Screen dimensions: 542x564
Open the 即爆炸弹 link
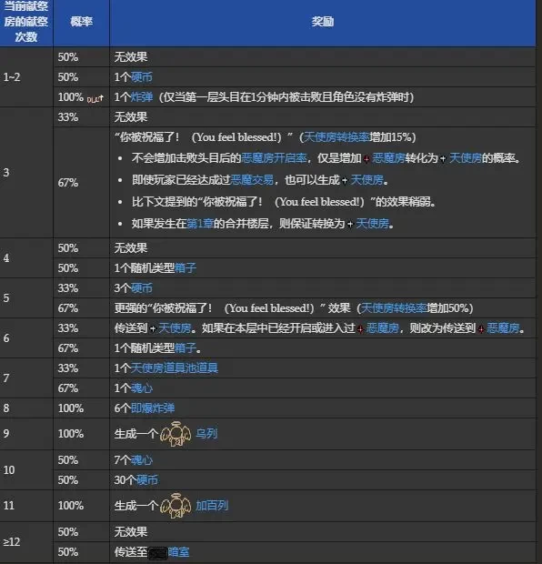coord(153,408)
